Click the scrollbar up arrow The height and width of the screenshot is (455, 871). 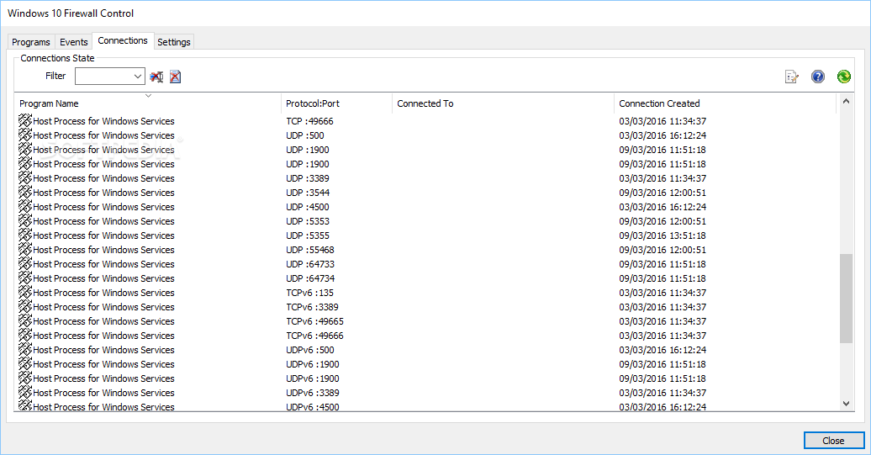click(x=846, y=101)
